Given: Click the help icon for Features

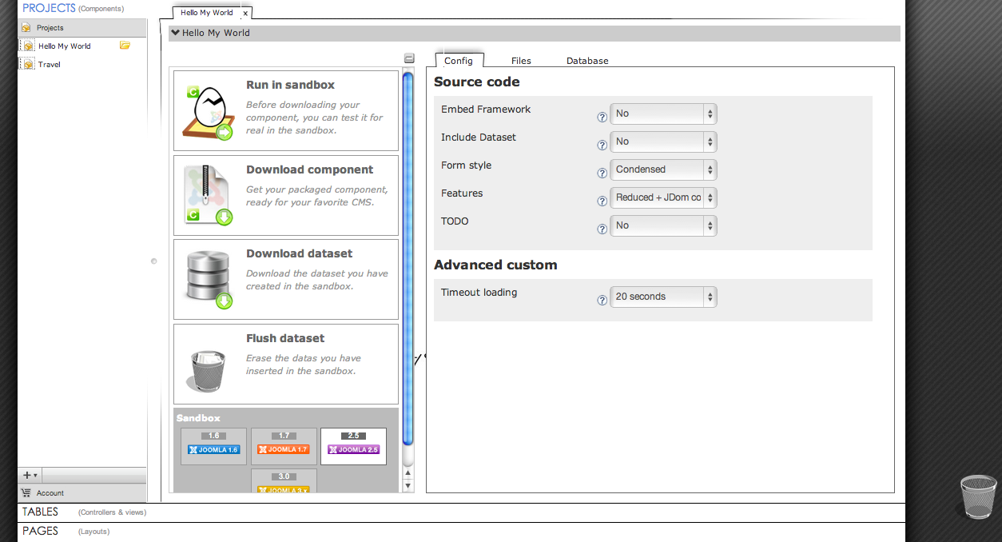Looking at the screenshot, I should point(602,201).
